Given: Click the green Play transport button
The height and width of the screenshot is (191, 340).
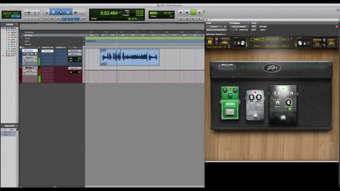Looking at the screenshot, I should pos(193,12).
